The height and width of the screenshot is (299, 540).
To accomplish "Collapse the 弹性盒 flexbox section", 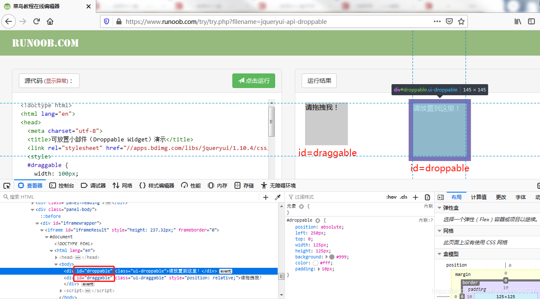I will [x=439, y=208].
